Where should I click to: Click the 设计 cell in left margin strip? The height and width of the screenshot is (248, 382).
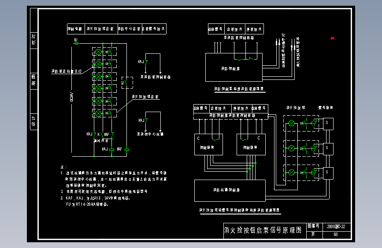(x=33, y=122)
